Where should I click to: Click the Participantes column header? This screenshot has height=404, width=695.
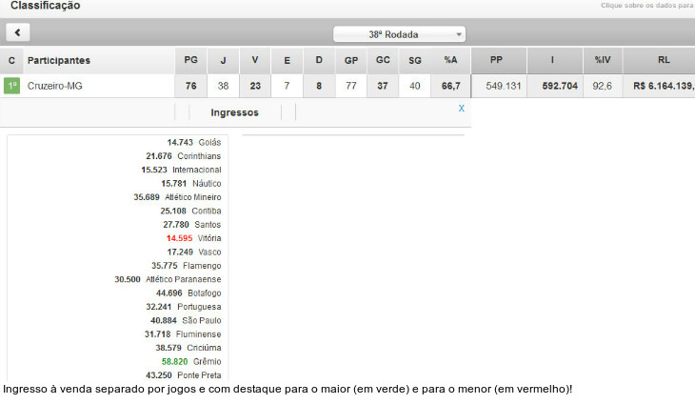[59, 60]
